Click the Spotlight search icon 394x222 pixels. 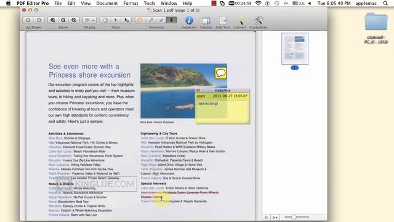385,3
